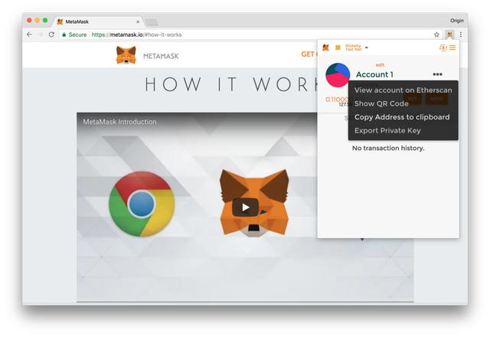Play the MetaMask Introduction video
Image resolution: width=490 pixels, height=337 pixels.
(245, 208)
